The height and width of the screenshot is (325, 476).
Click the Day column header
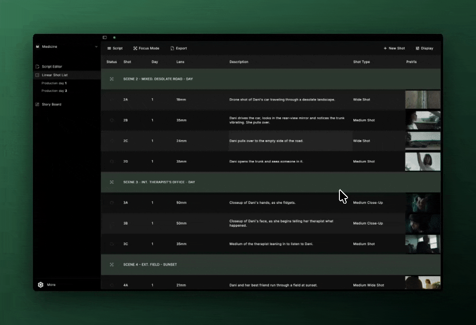[x=155, y=62]
